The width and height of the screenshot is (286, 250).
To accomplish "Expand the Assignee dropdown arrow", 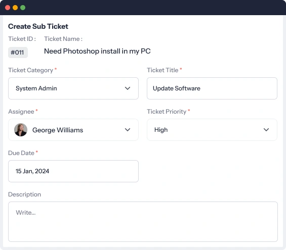I will [x=128, y=130].
